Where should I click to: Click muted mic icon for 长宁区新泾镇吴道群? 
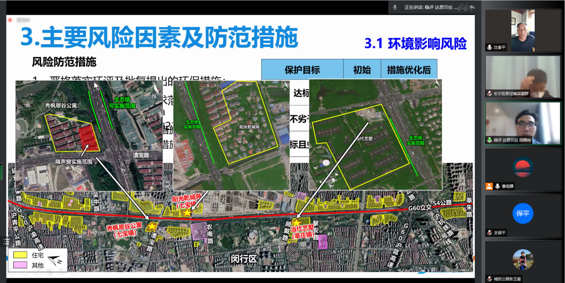490,94
